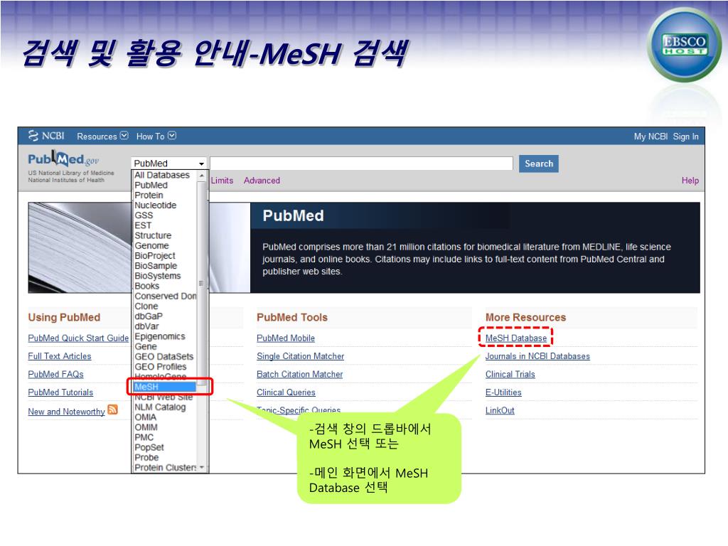Open MeSH Database link
The width and height of the screenshot is (728, 546).
(x=516, y=338)
